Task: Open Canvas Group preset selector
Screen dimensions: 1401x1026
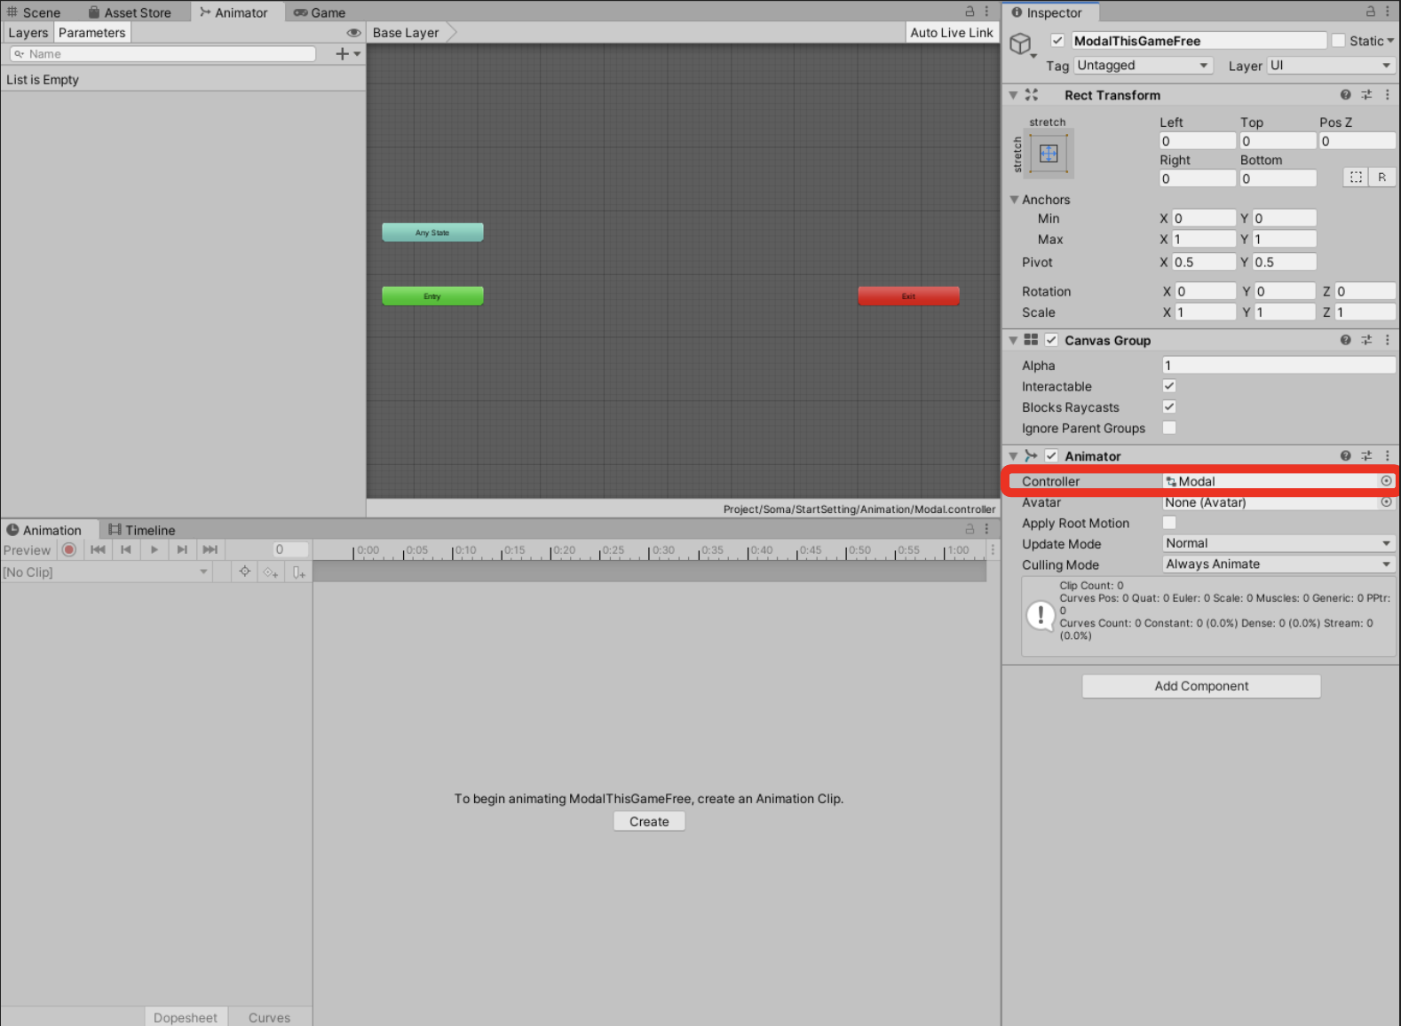Action: [x=1366, y=340]
